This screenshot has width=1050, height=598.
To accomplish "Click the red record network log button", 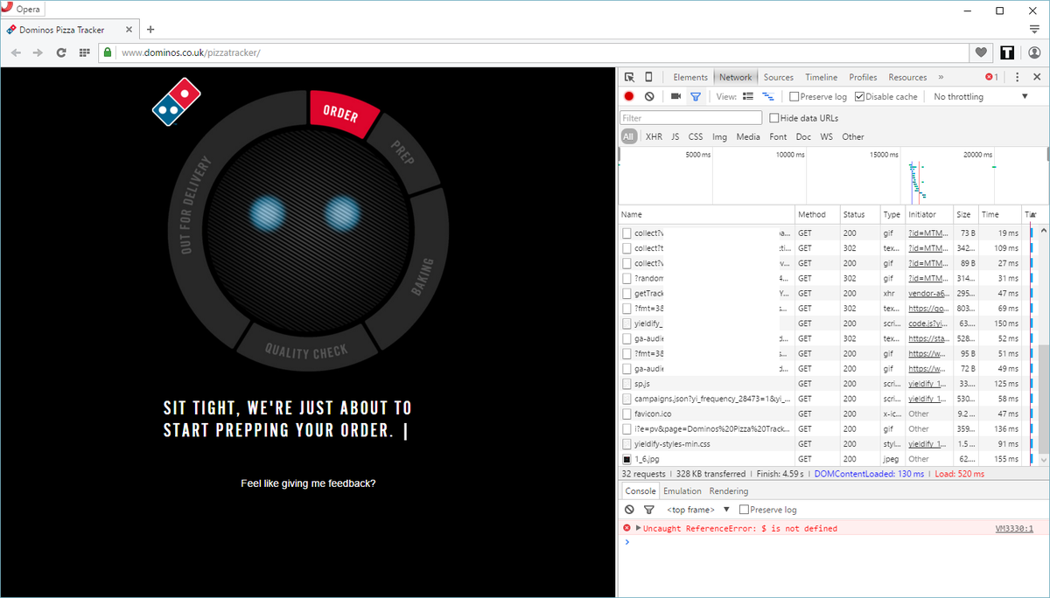I will click(x=629, y=96).
